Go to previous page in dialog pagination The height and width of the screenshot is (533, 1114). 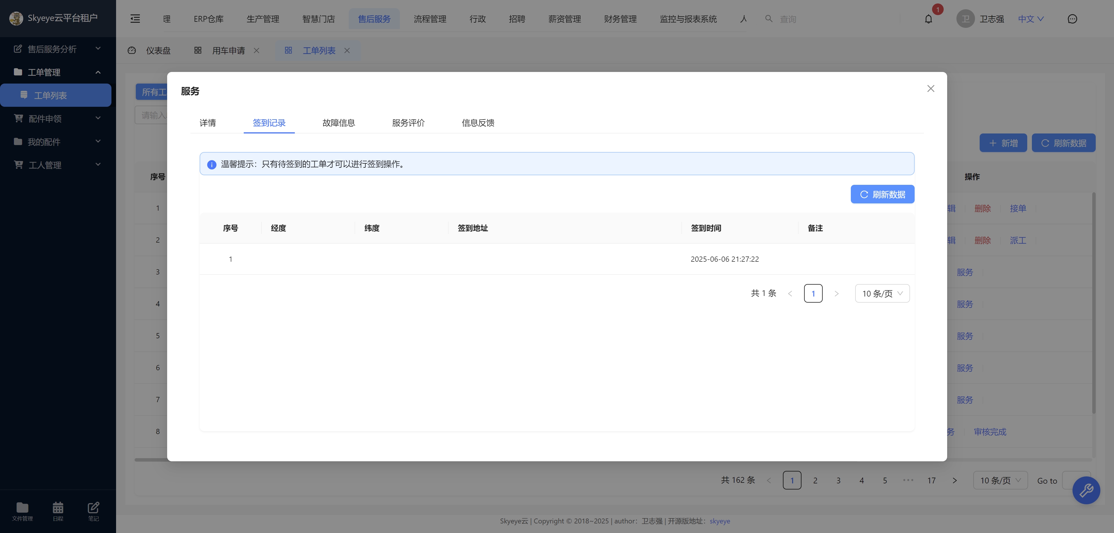click(790, 294)
